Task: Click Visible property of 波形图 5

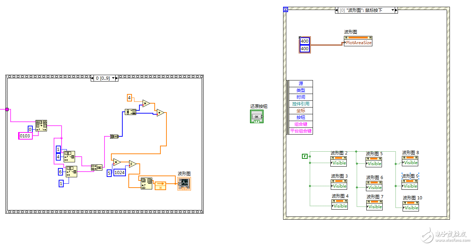Action: click(x=374, y=164)
